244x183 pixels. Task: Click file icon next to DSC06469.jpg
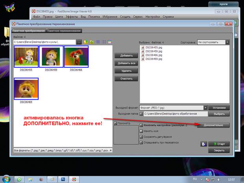[x=143, y=59]
